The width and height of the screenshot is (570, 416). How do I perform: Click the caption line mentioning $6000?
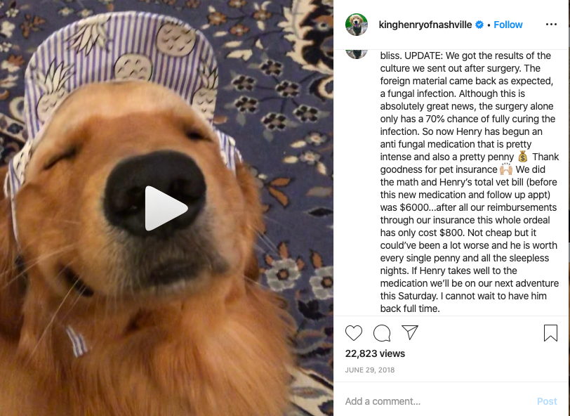tap(468, 207)
